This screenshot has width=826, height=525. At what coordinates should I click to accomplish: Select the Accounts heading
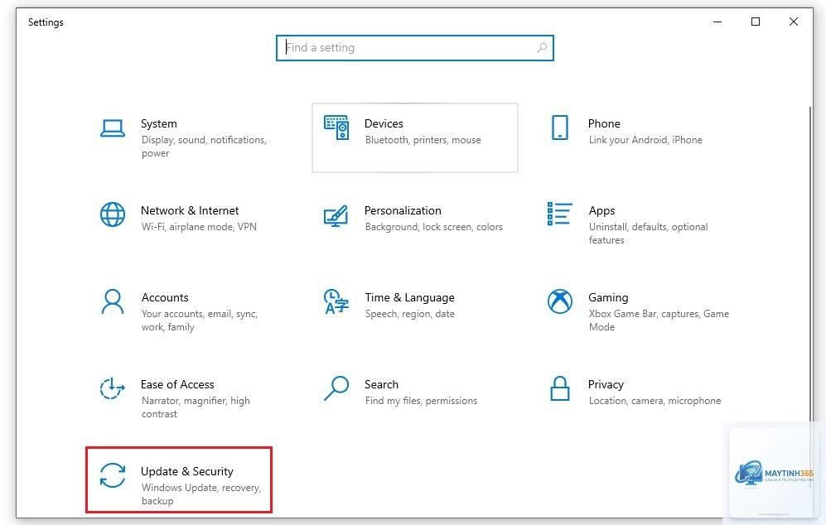(x=165, y=297)
